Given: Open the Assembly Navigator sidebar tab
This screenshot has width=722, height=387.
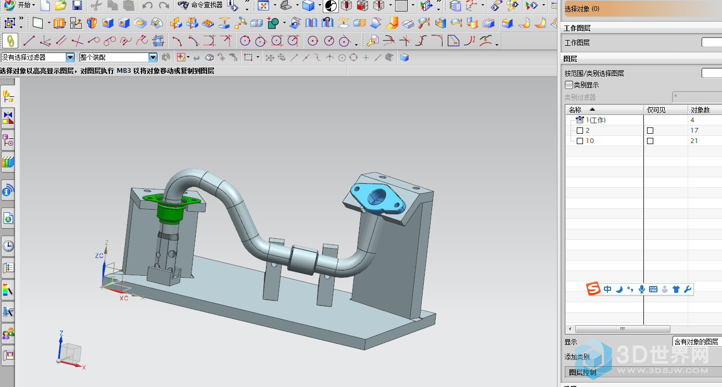Looking at the screenshot, I should pyautogui.click(x=8, y=96).
